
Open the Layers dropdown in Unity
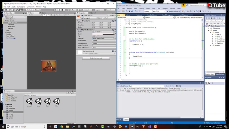coord(99,10)
